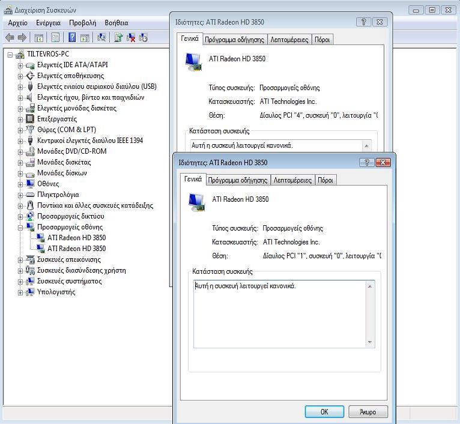Click the help question button in back dialog

coord(363,22)
